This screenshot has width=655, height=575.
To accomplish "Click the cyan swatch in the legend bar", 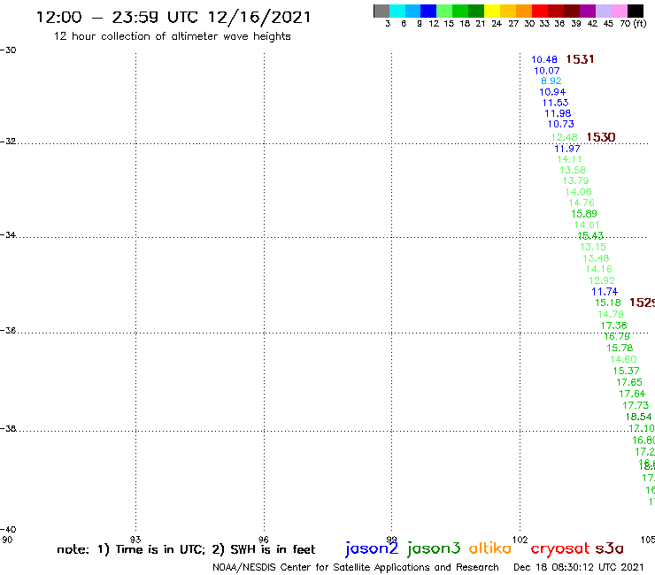I will coord(397,11).
